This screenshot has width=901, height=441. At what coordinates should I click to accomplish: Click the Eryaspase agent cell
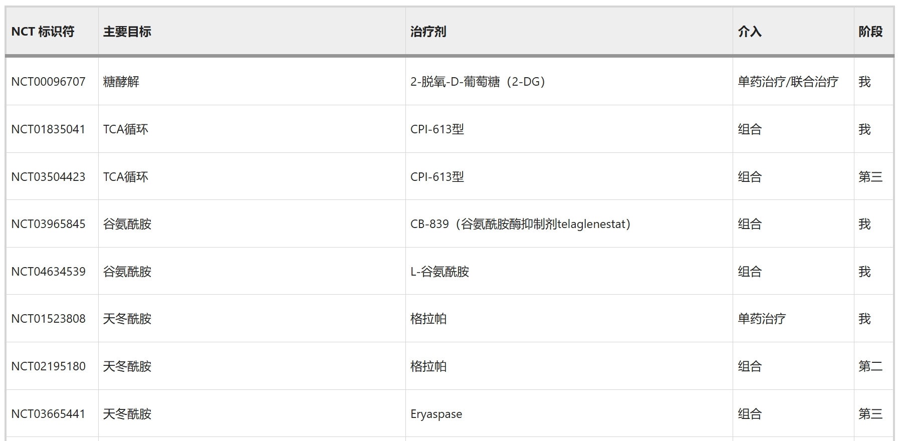[x=436, y=414]
